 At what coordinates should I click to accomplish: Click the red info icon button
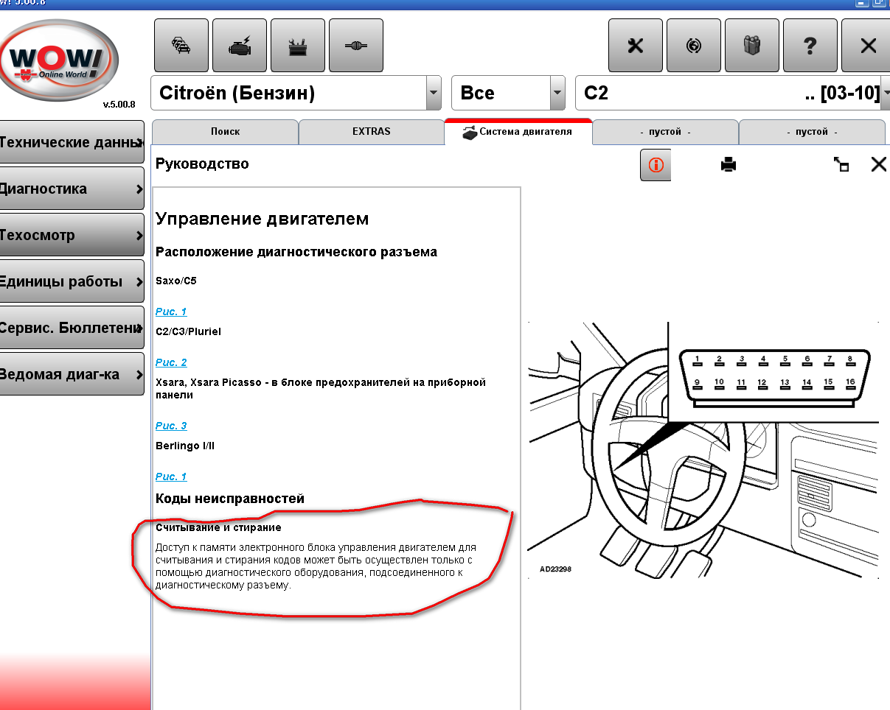[x=656, y=165]
